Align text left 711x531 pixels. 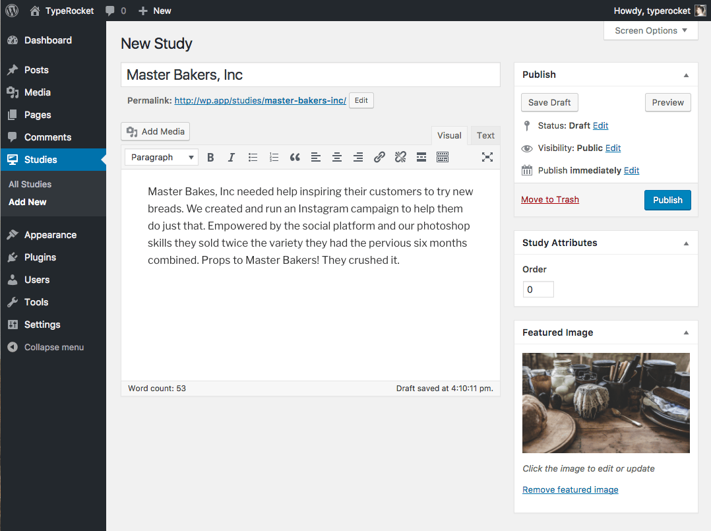point(316,158)
